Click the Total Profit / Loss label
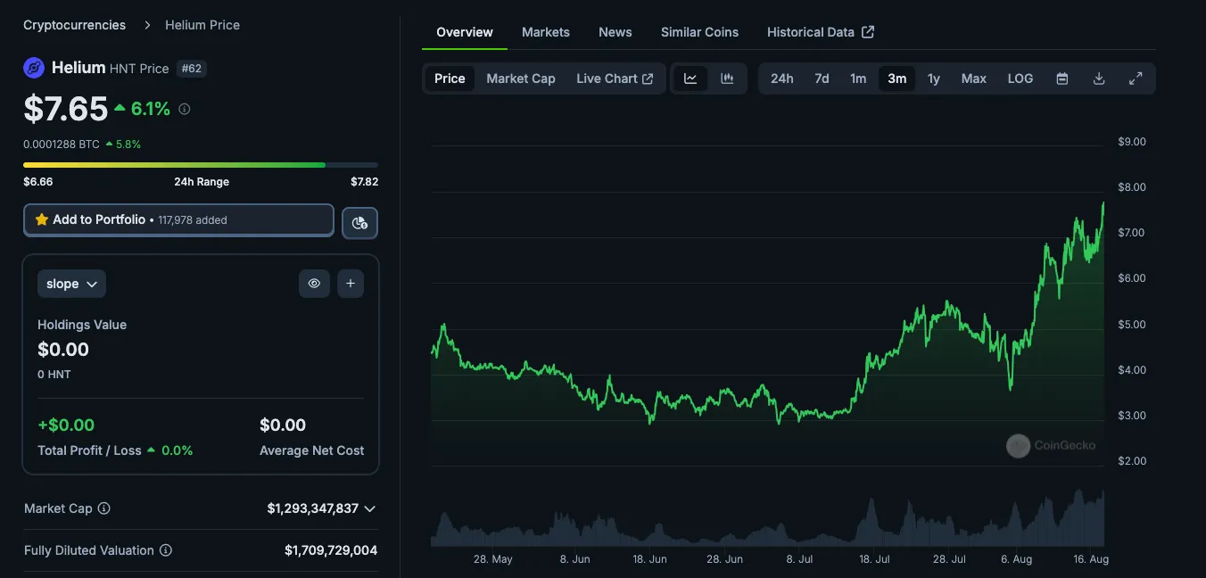 coord(89,450)
